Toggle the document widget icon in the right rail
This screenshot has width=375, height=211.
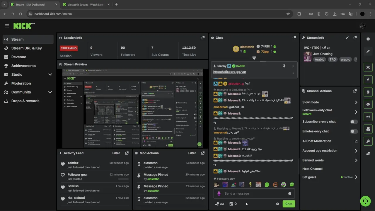pos(368,92)
